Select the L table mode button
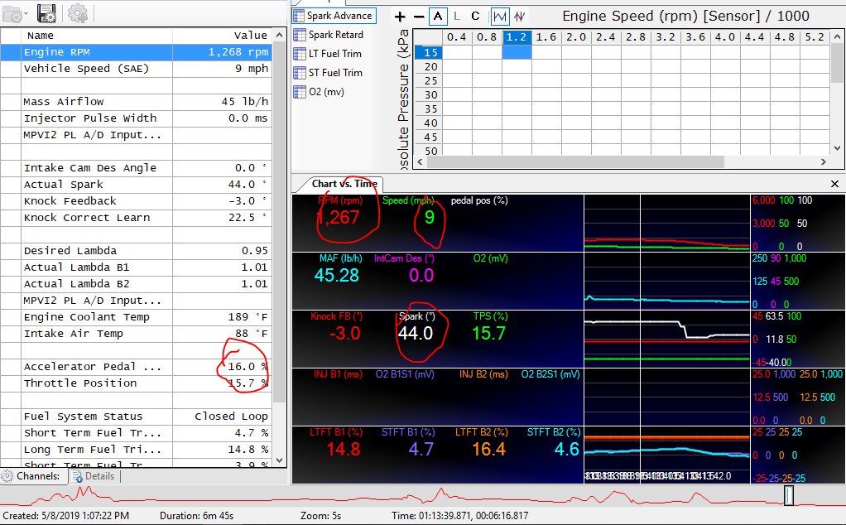Viewport: 846px width, 525px height. point(457,17)
